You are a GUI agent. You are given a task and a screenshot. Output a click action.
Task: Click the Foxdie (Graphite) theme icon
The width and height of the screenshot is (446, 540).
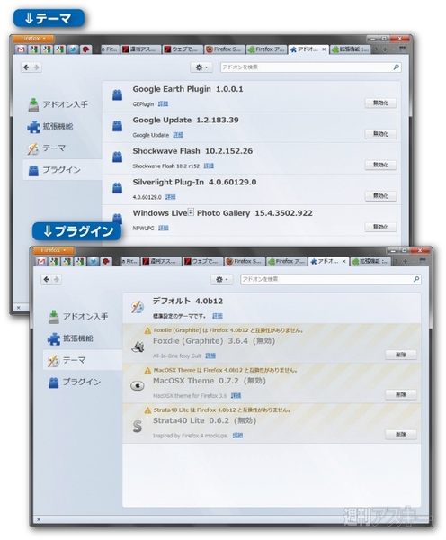pos(138,346)
